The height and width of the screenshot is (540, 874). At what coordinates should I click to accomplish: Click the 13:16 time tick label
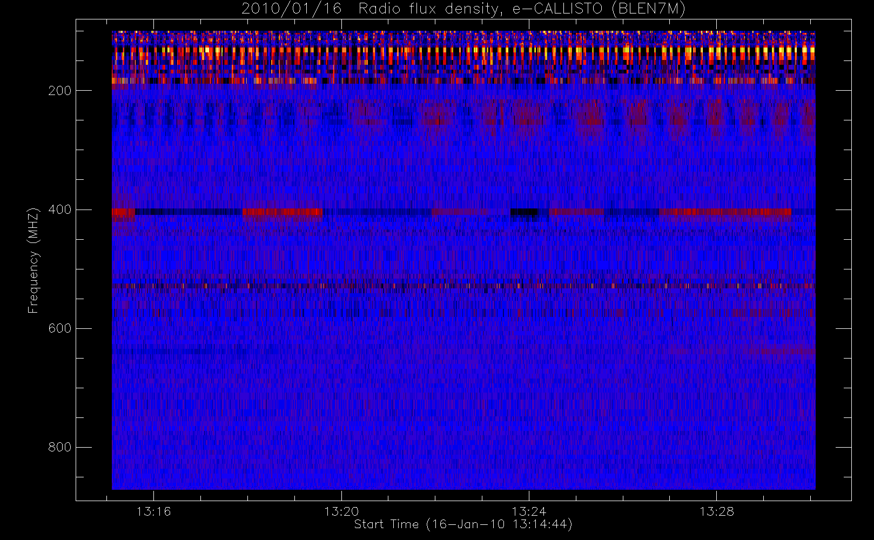[x=153, y=511]
